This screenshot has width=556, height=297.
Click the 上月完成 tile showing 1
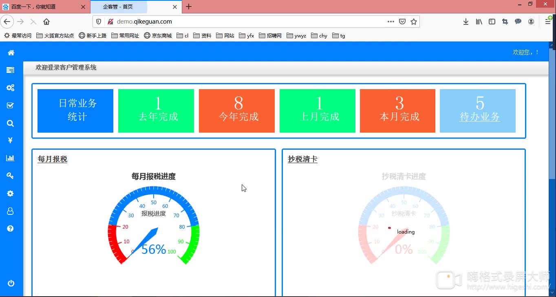pos(318,111)
